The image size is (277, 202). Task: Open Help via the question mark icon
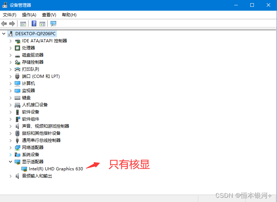(x=34, y=23)
